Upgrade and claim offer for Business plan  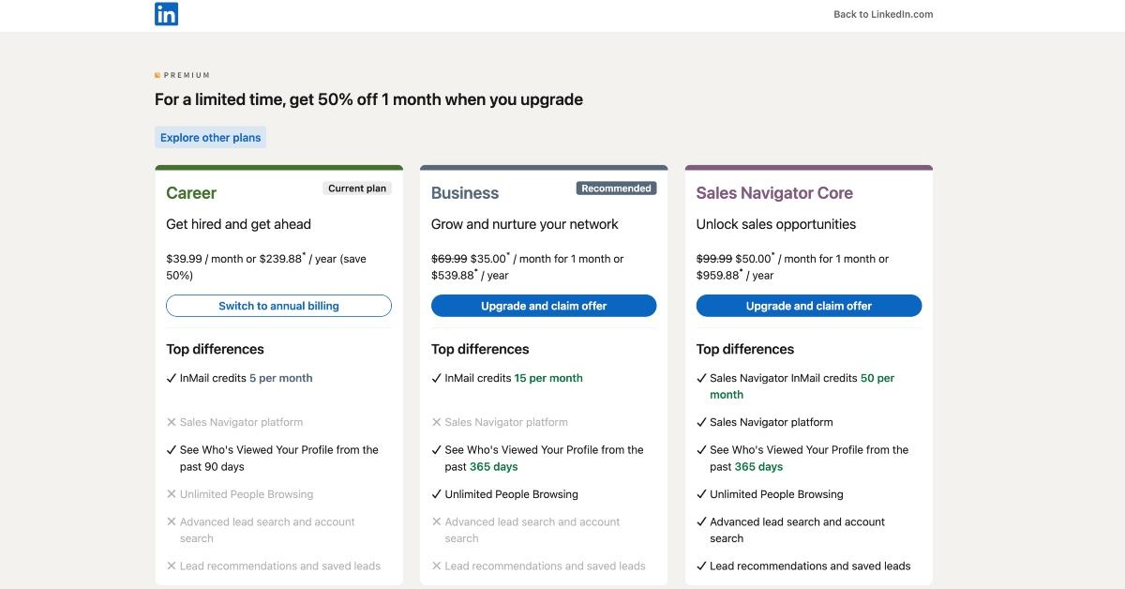pos(544,306)
